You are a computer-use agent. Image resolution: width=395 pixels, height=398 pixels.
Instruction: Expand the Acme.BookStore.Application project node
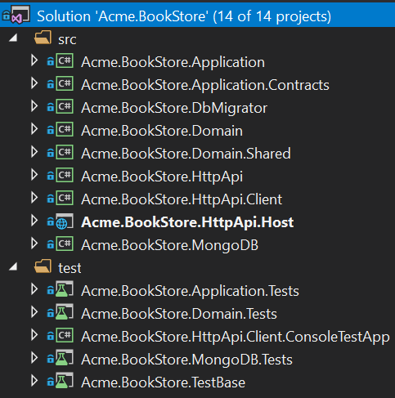[34, 60]
